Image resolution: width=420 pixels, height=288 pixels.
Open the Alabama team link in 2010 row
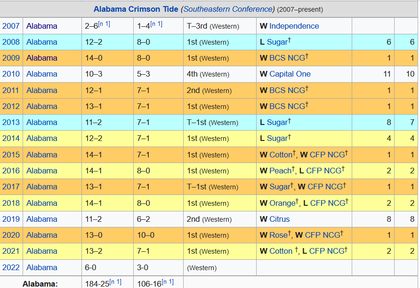point(42,74)
